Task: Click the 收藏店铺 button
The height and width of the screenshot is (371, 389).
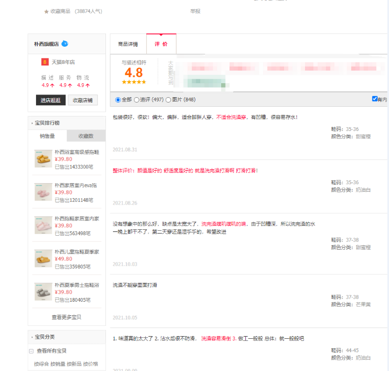Action: 83,100
